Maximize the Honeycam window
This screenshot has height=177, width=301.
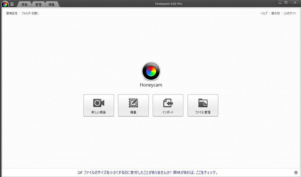click(x=286, y=2)
